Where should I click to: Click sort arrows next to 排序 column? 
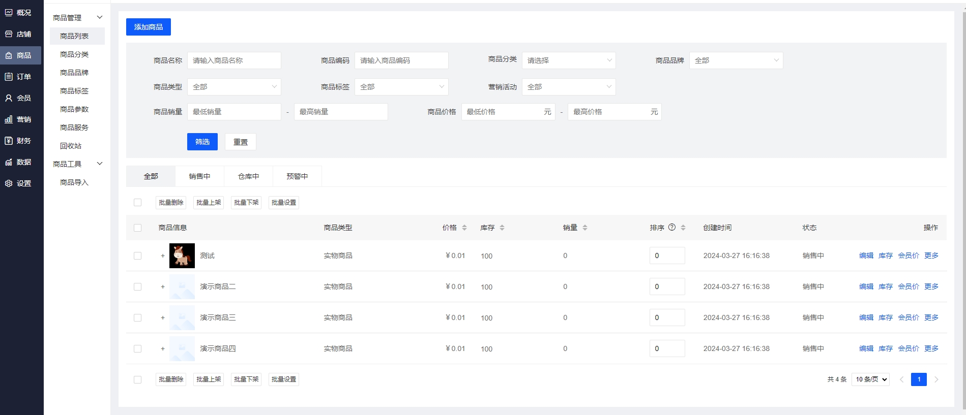pos(683,228)
